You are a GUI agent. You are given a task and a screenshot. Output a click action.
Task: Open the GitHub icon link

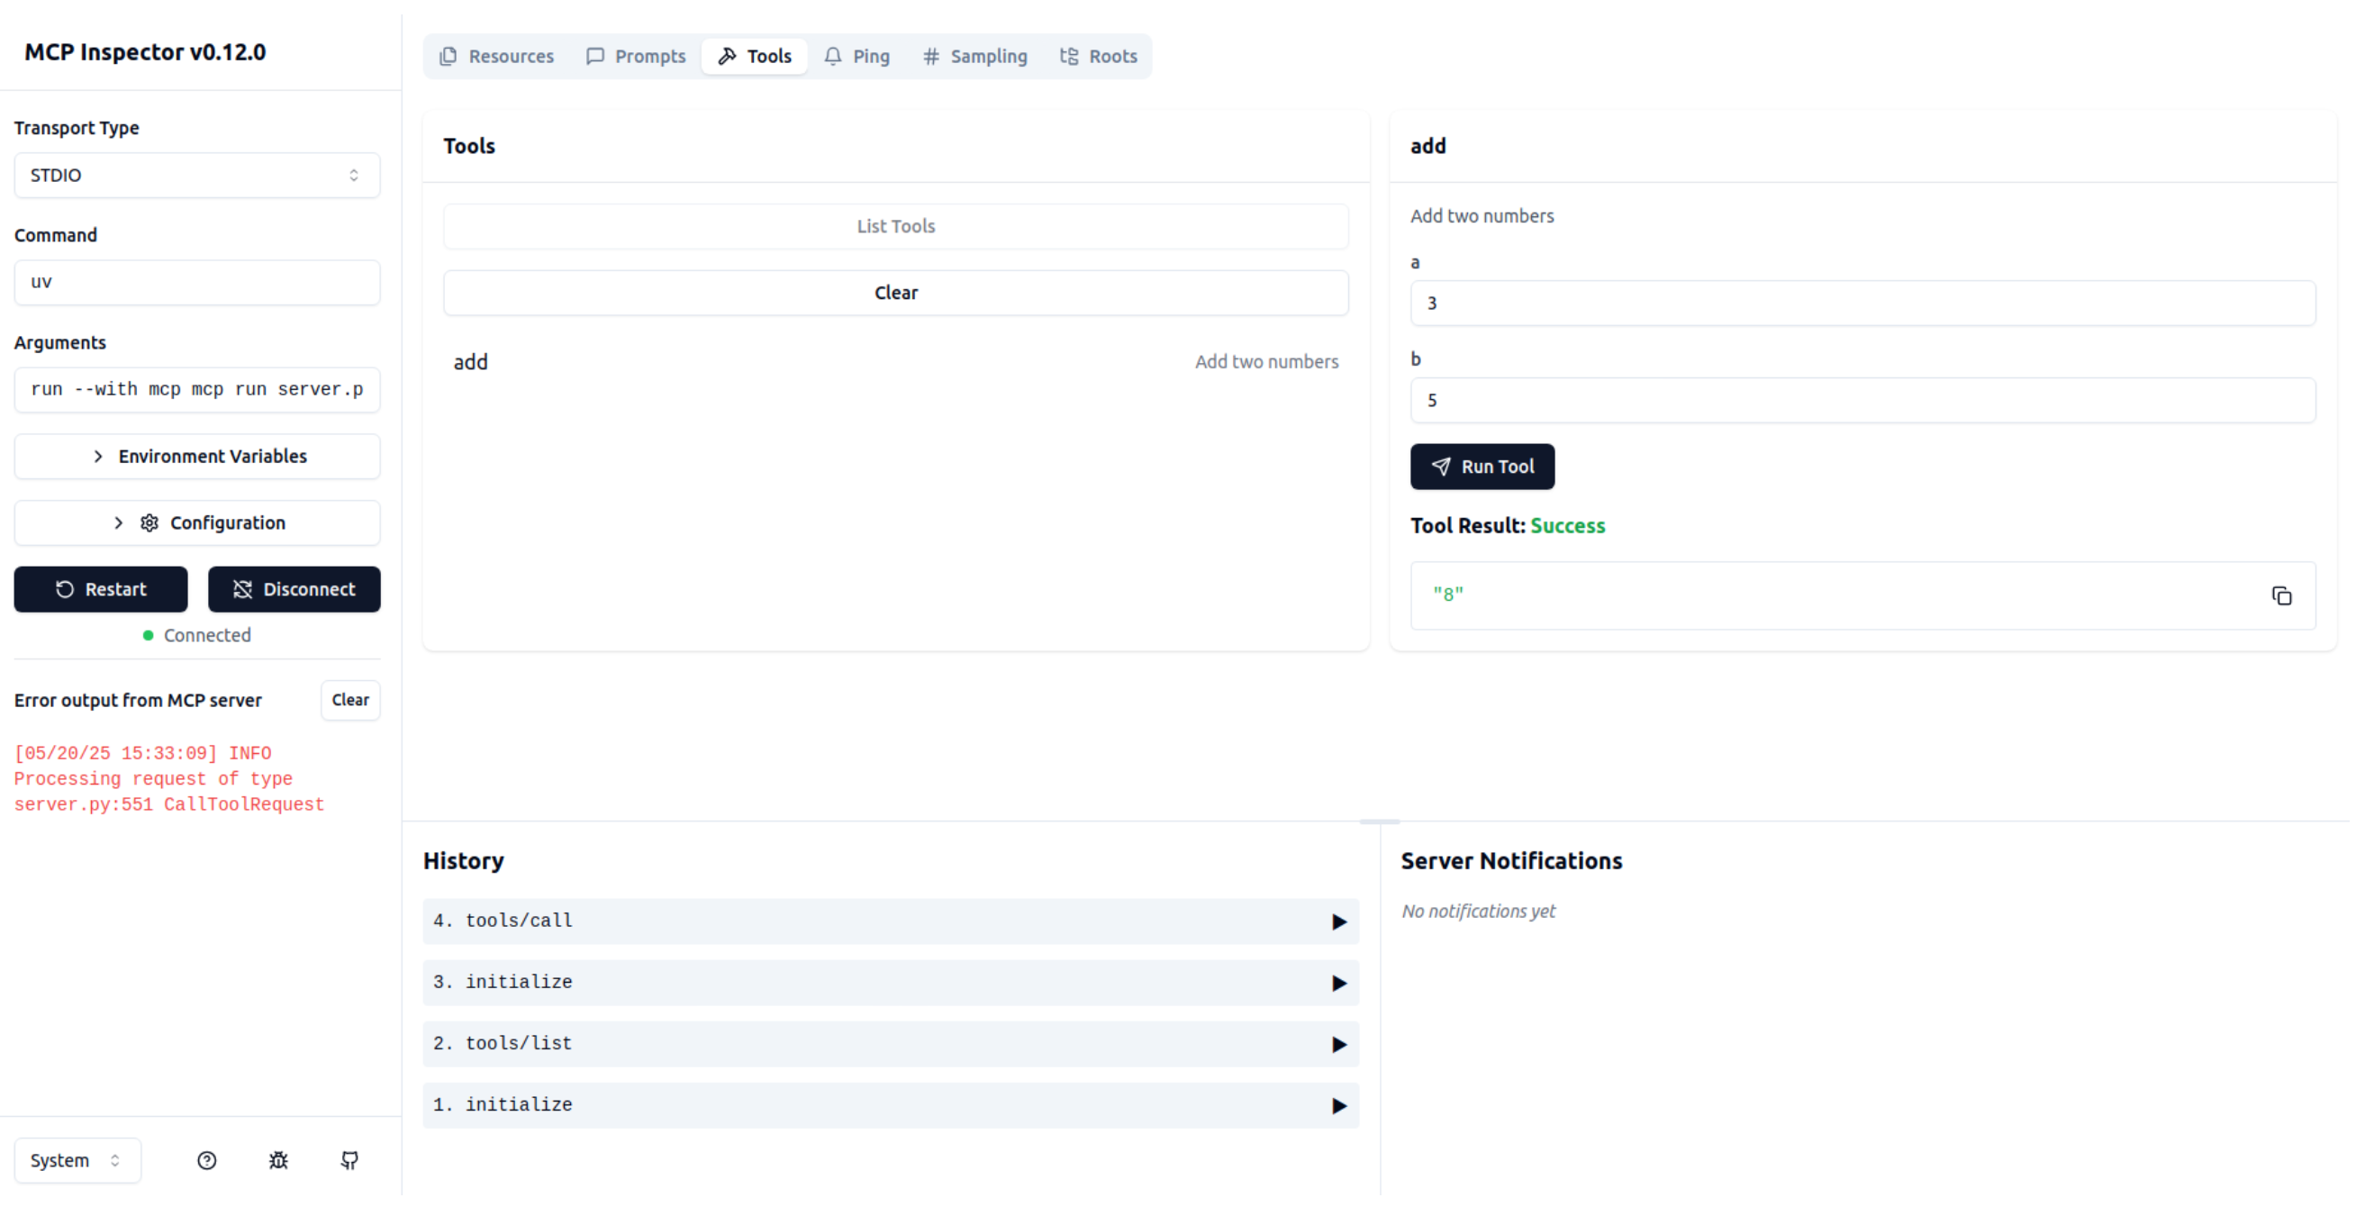click(349, 1161)
